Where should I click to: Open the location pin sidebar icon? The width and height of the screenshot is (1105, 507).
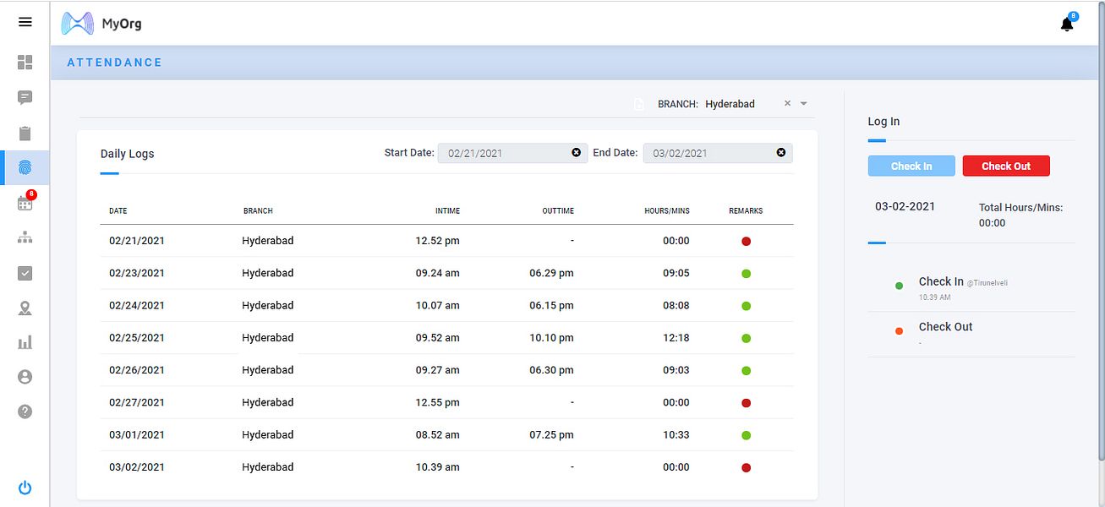(25, 308)
